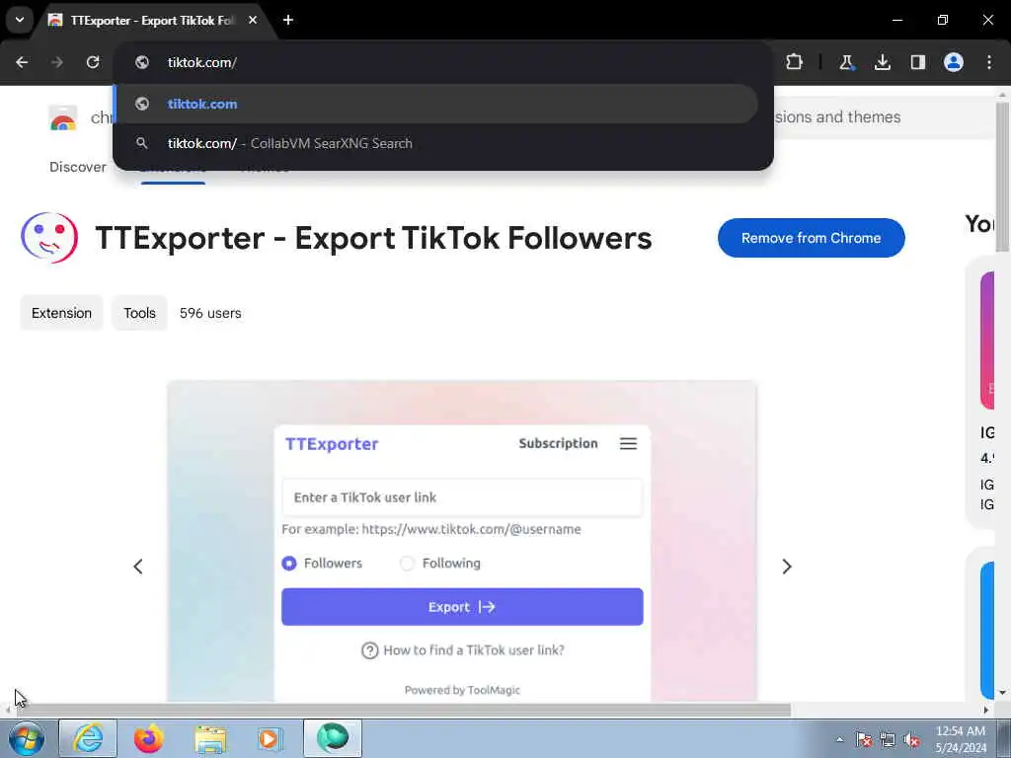Open the profile avatar icon
Image resolution: width=1011 pixels, height=758 pixels.
tap(954, 62)
